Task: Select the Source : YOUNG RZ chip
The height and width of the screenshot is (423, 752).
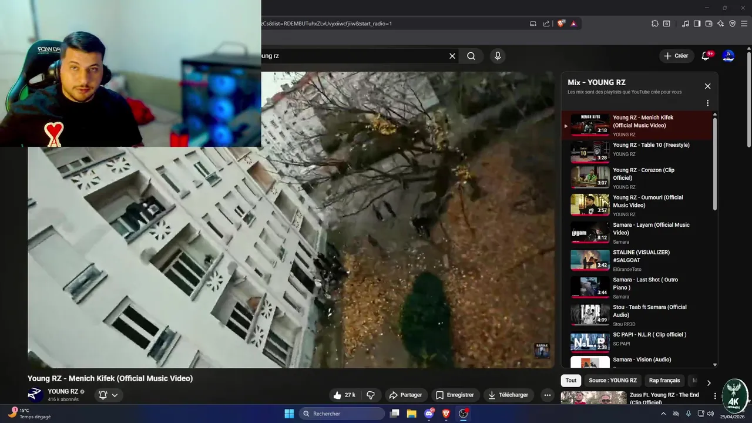Action: pyautogui.click(x=613, y=381)
